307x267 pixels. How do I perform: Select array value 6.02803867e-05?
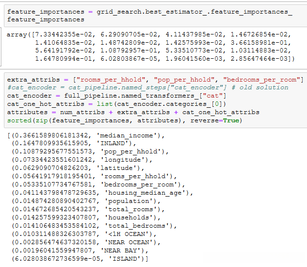pyautogui.click(x=129, y=59)
